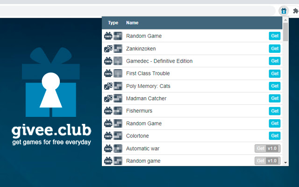This screenshot has height=187, width=299.
Task: Select the Zankinzoken game name
Action: 141,49
